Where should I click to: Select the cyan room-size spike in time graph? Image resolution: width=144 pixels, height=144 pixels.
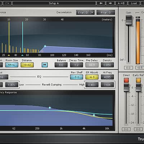point(23,37)
